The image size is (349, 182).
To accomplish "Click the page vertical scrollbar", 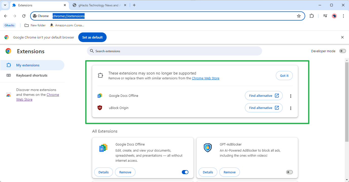I will (347, 101).
